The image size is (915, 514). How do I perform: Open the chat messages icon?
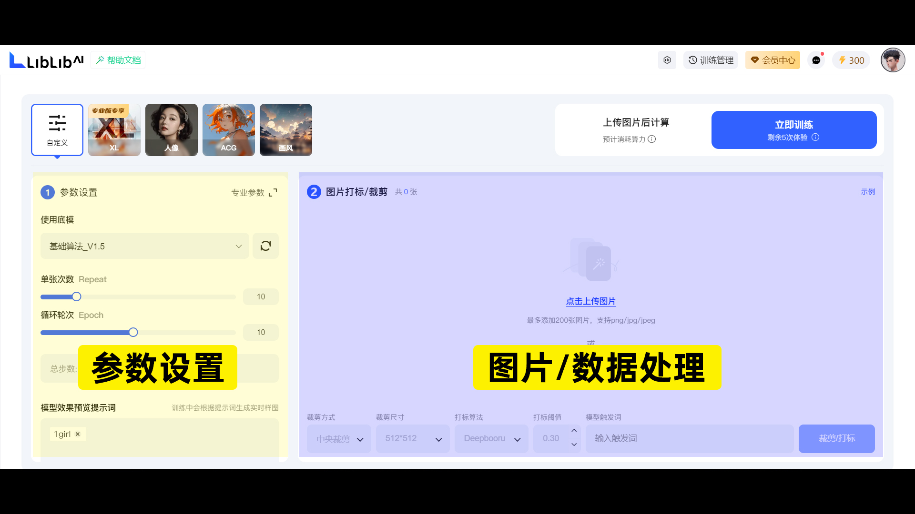[x=816, y=60]
